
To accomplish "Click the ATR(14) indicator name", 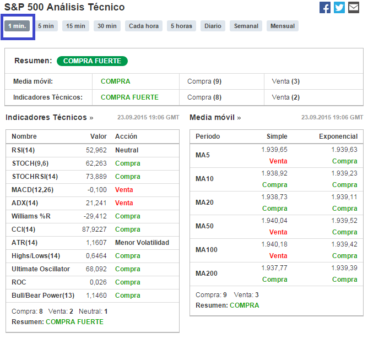I will (25, 243).
